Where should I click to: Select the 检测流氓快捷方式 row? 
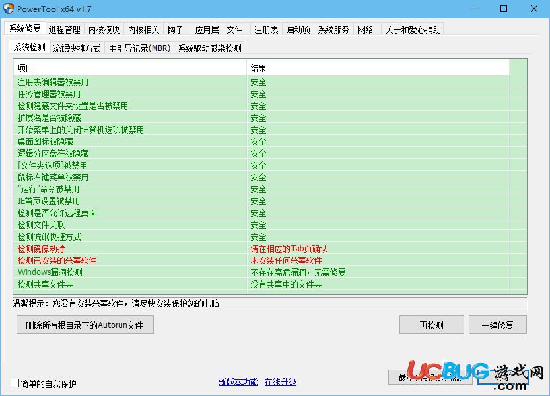click(261, 237)
